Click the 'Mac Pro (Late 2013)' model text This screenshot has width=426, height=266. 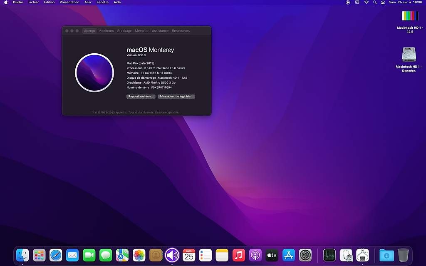point(140,63)
